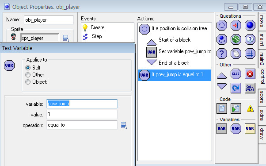Select 'If pow_jump is equal to 1' action
Image resolution: width=266 pixels, height=166 pixels.
click(175, 75)
